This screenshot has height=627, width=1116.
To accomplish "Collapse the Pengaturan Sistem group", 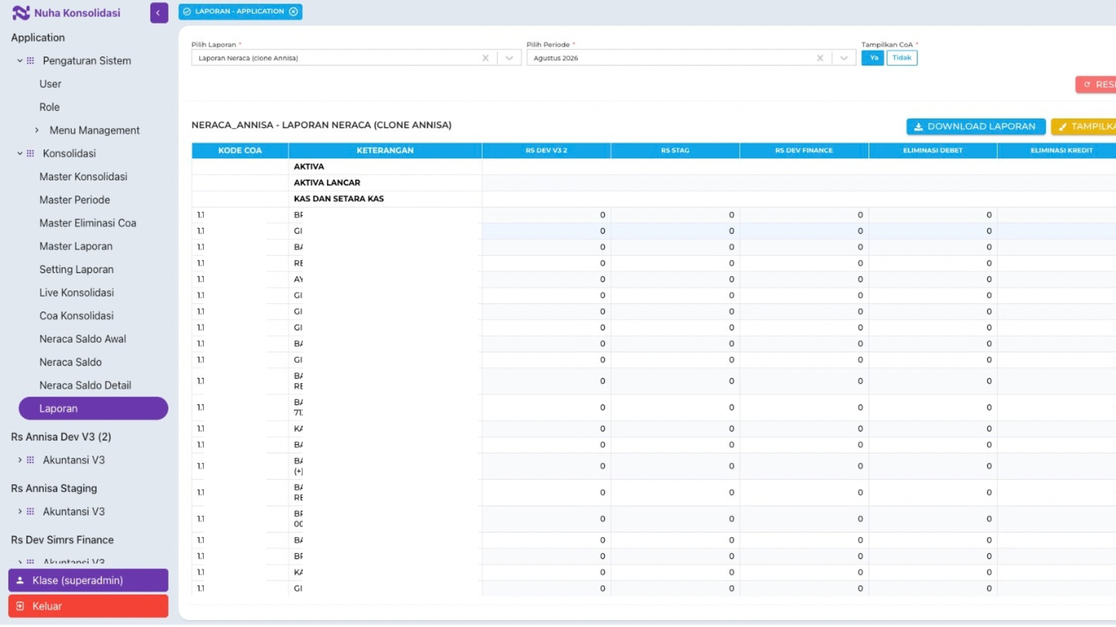I will pyautogui.click(x=20, y=61).
